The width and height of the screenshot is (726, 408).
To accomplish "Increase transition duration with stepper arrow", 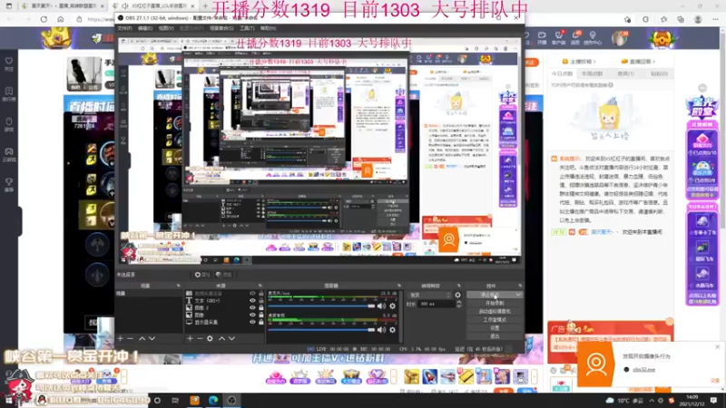I will point(459,302).
